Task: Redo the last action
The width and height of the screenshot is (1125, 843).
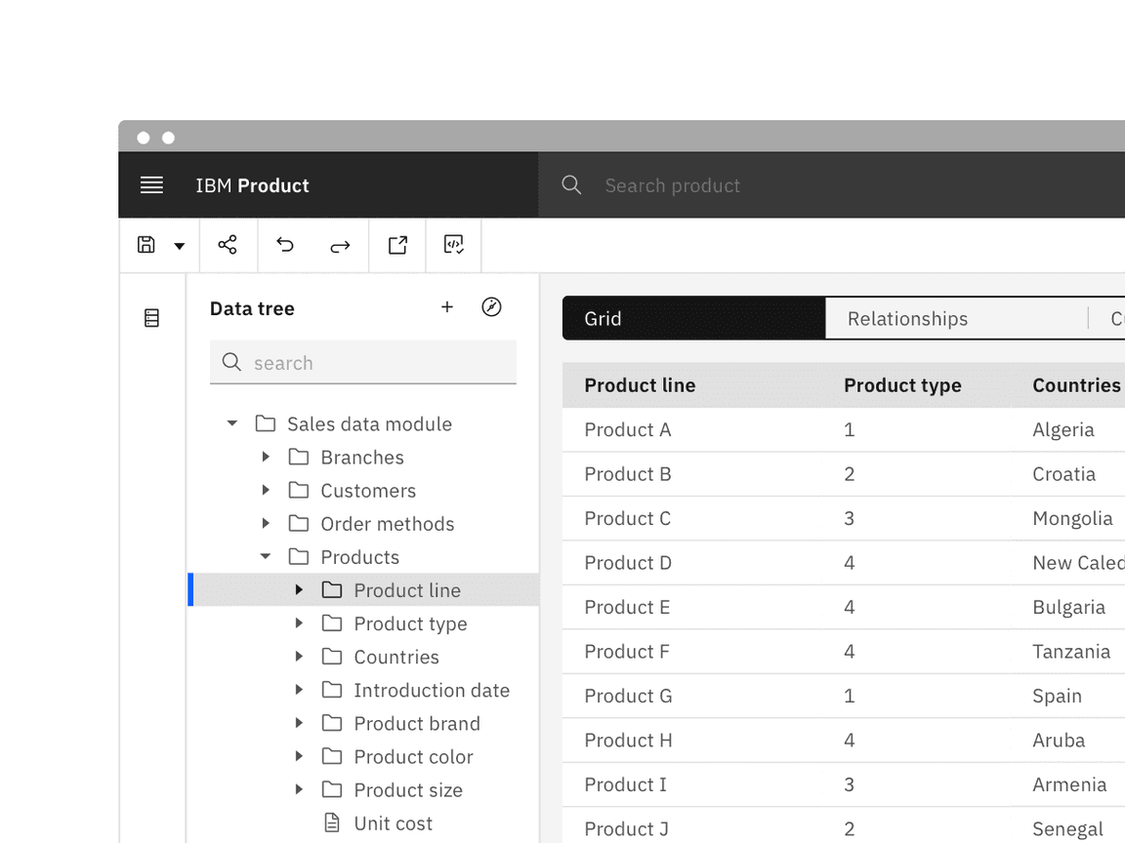Action: pyautogui.click(x=340, y=245)
